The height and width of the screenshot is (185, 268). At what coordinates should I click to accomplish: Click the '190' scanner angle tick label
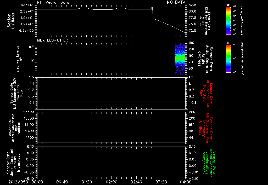click(191, 43)
